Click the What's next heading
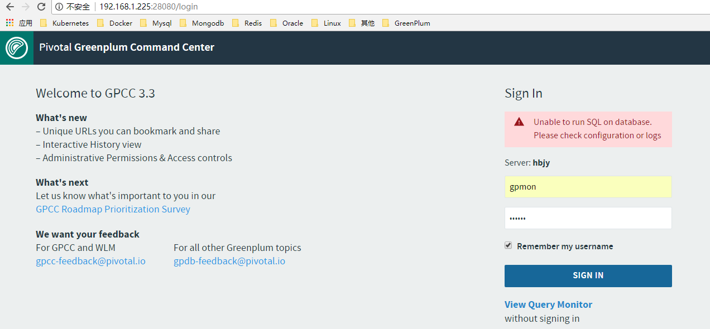This screenshot has width=710, height=329. pyautogui.click(x=62, y=182)
